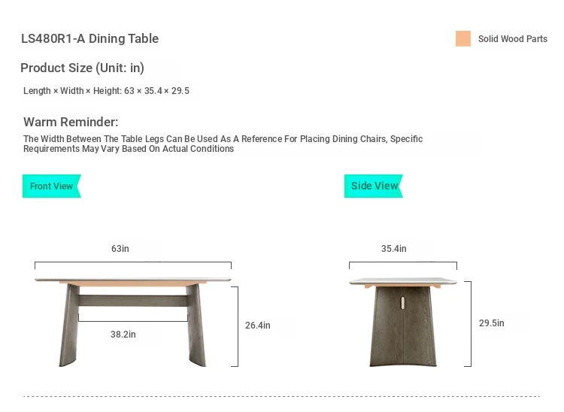
Task: Click the Warm Reminder heading
Action: tap(71, 122)
